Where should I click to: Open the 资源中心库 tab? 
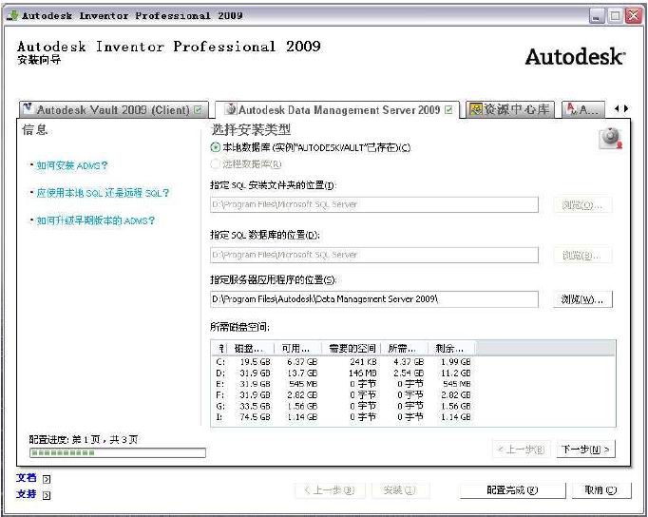510,109
